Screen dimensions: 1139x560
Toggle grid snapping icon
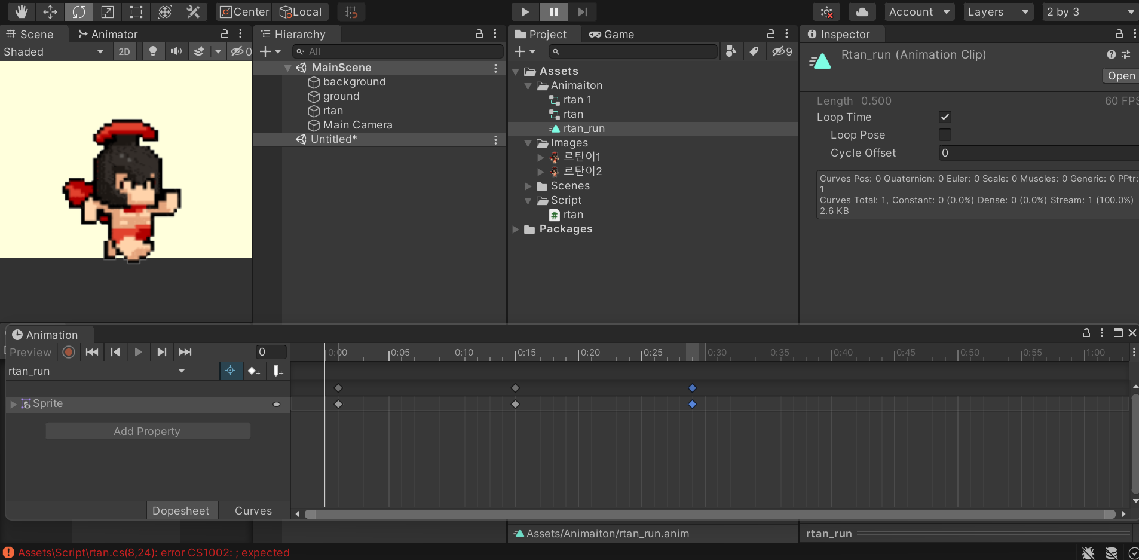(x=351, y=11)
